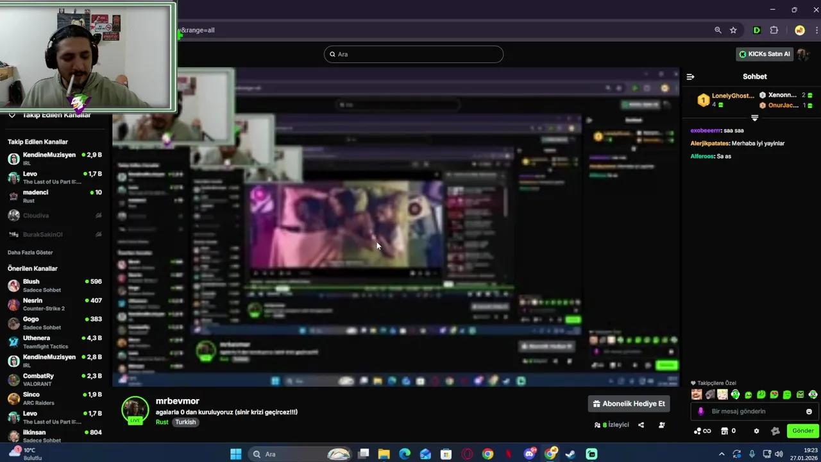
Task: Click the browser extensions puzzle icon
Action: pos(774,30)
